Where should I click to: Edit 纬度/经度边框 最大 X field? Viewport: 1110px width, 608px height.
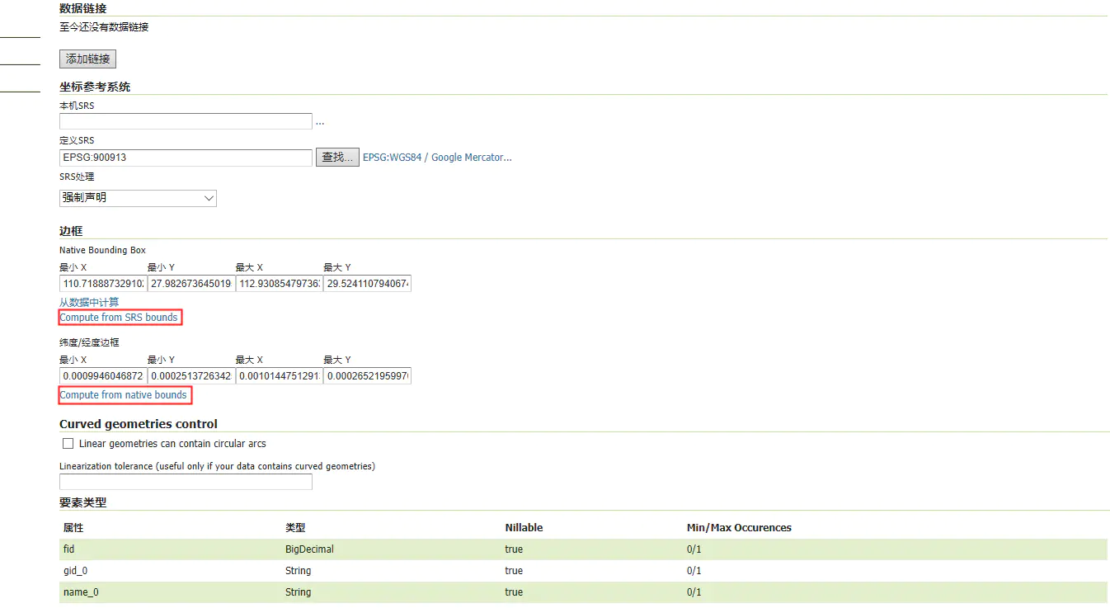pos(280,376)
